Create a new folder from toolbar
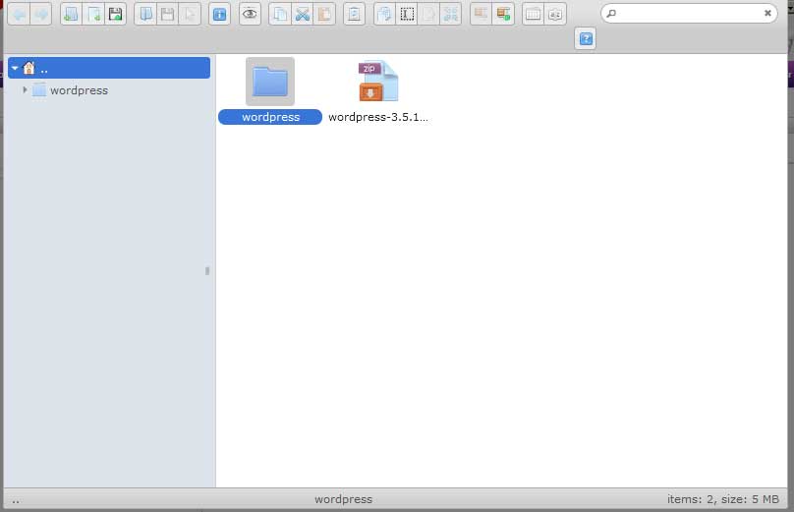Screen dimensions: 794x512 pos(72,14)
